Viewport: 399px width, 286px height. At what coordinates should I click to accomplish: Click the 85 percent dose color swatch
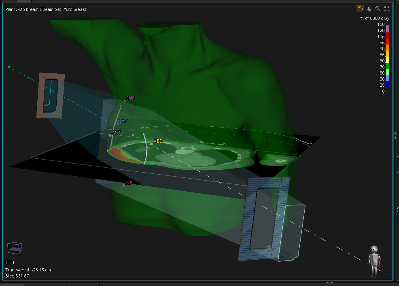387,54
